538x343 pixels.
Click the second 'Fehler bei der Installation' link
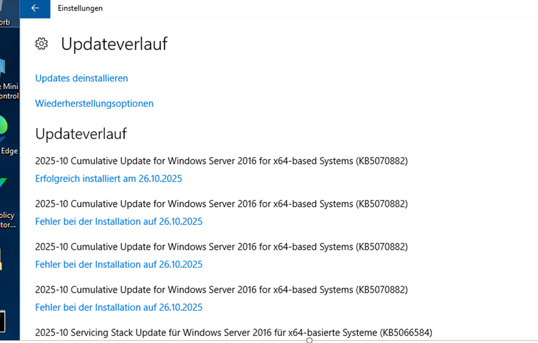click(118, 264)
